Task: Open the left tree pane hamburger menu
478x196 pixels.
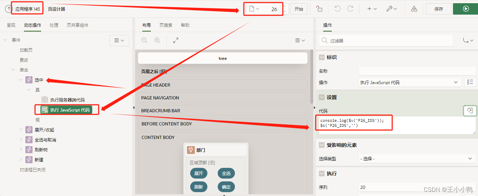Action: (x=119, y=40)
